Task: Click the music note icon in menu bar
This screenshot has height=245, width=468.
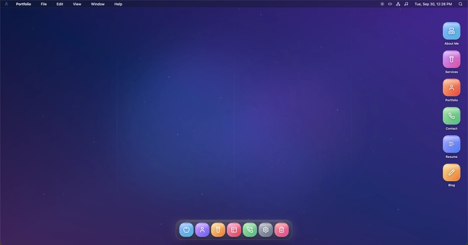Action: [x=406, y=4]
